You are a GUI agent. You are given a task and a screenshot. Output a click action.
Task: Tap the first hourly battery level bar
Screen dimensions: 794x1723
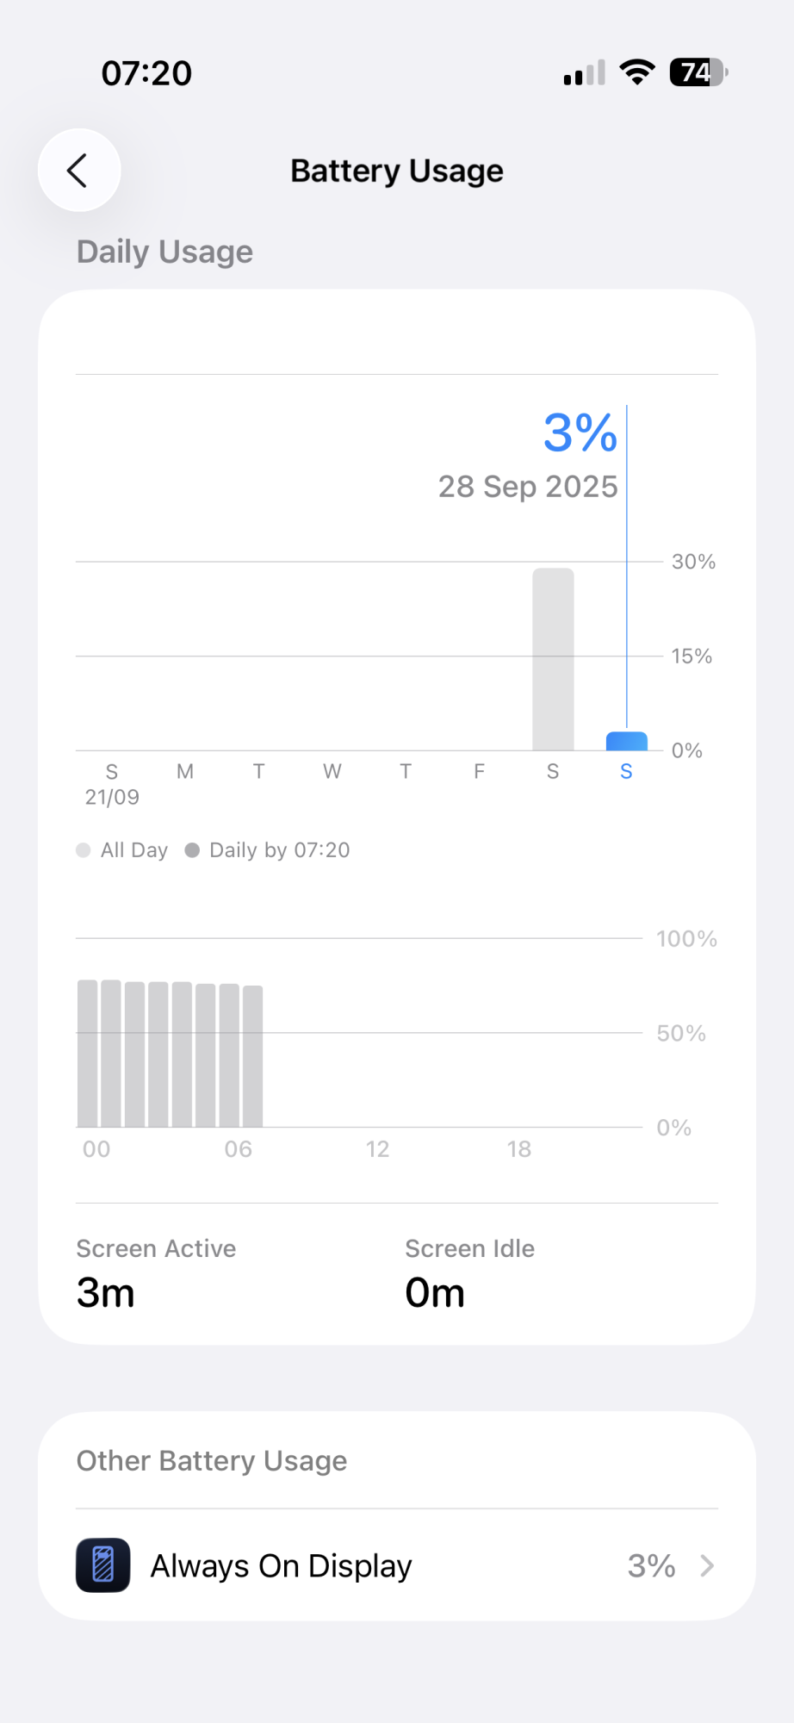tap(87, 1053)
